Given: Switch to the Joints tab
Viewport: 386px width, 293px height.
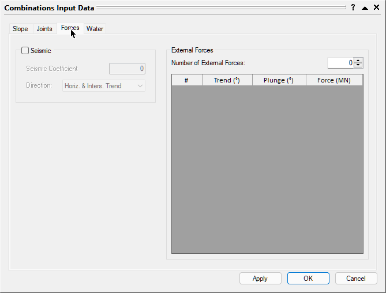Looking at the screenshot, I should [x=44, y=29].
